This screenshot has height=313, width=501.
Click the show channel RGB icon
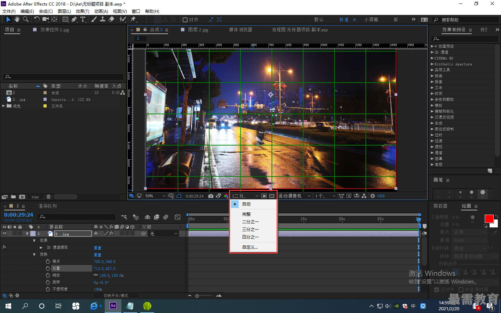click(226, 196)
